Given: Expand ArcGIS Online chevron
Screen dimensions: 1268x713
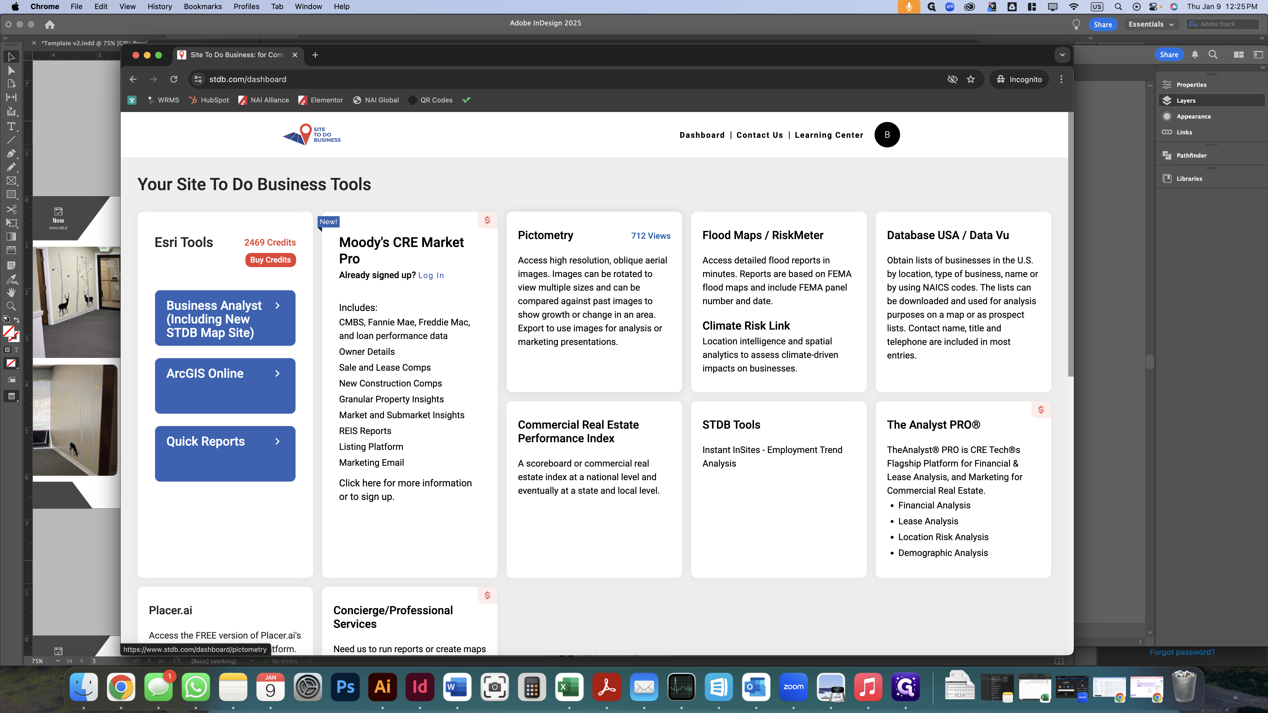Looking at the screenshot, I should point(278,373).
